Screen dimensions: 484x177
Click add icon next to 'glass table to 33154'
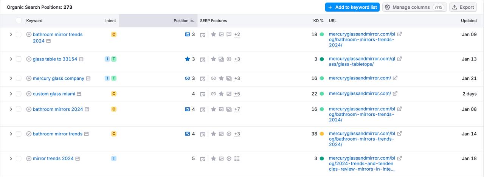pyautogui.click(x=29, y=59)
